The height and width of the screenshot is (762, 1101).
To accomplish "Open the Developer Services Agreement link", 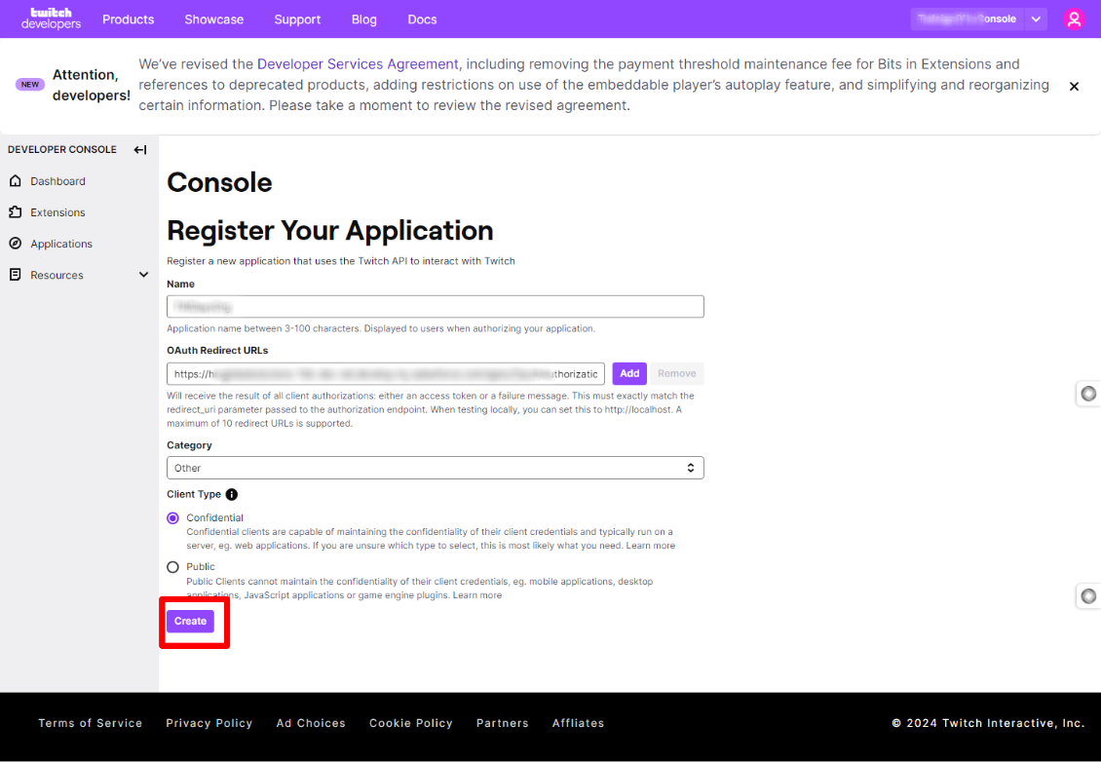I will (x=358, y=64).
